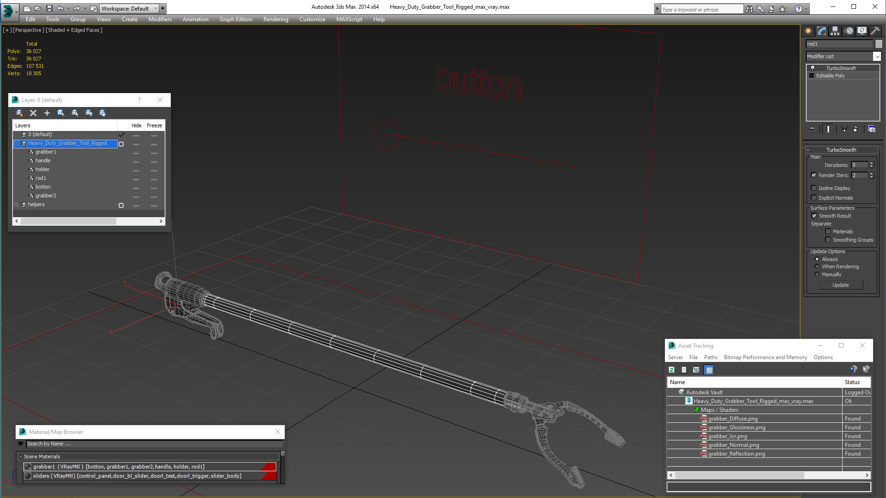Select grabber1 VRayMtl material entry

[150, 467]
